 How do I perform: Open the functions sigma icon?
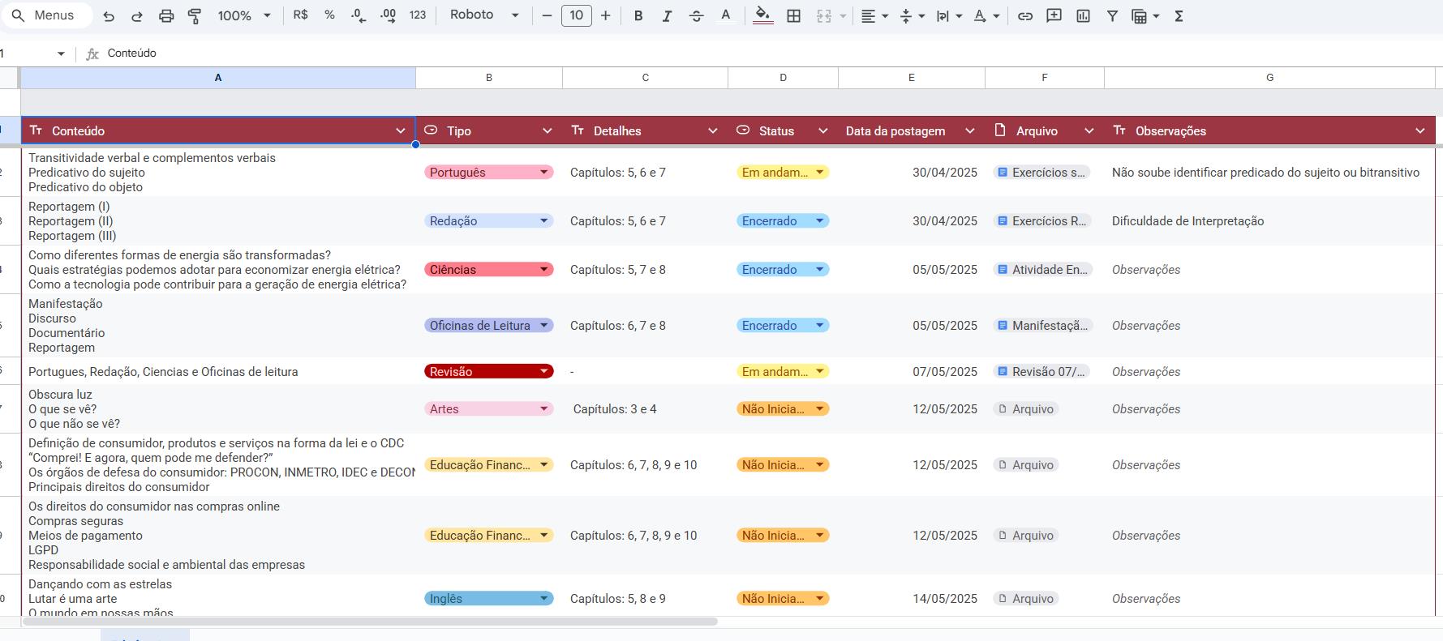coord(1179,16)
